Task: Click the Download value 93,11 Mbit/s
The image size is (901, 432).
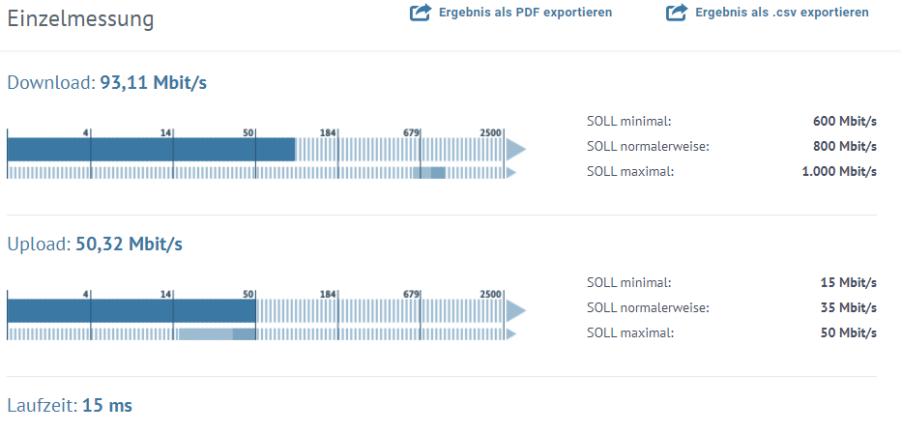Action: pyautogui.click(x=153, y=82)
